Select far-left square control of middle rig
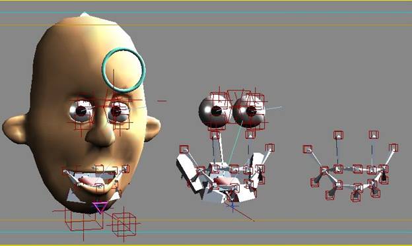Screen dimensions: 412x246 [184, 150]
